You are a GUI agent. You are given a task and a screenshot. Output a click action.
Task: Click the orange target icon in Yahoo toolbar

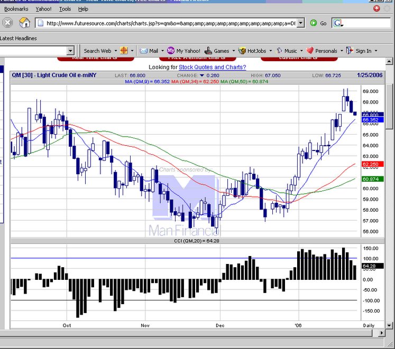tap(124, 51)
